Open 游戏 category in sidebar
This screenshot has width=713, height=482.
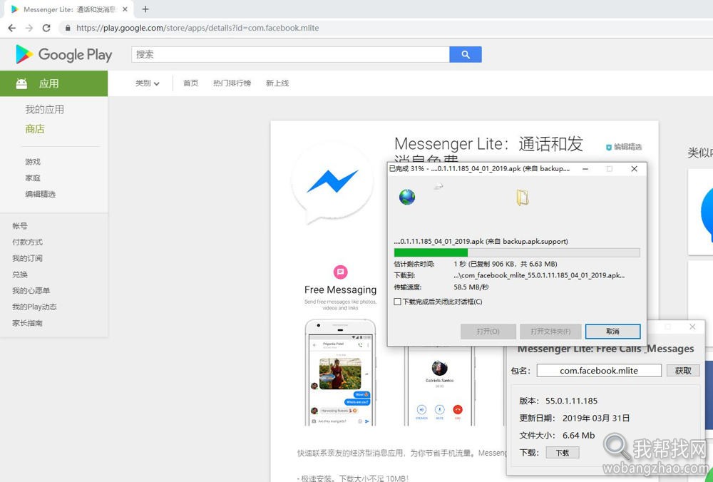(x=33, y=161)
